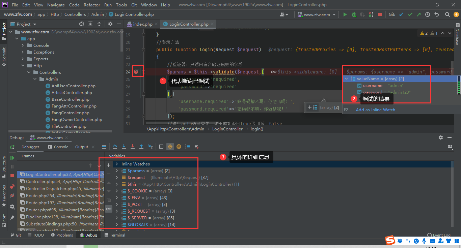Expand the $_SERVER variable
The height and width of the screenshot is (248, 461).
click(117, 218)
